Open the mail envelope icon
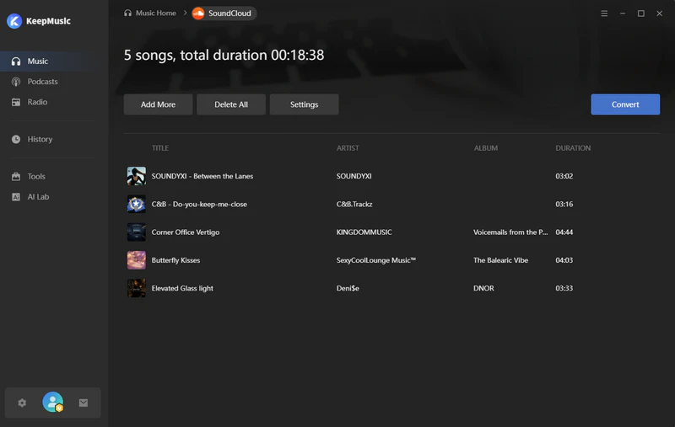Image resolution: width=675 pixels, height=427 pixels. [84, 403]
